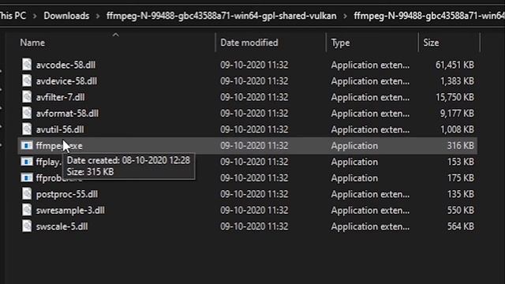Select the avcodec-58.dll file name

point(65,65)
